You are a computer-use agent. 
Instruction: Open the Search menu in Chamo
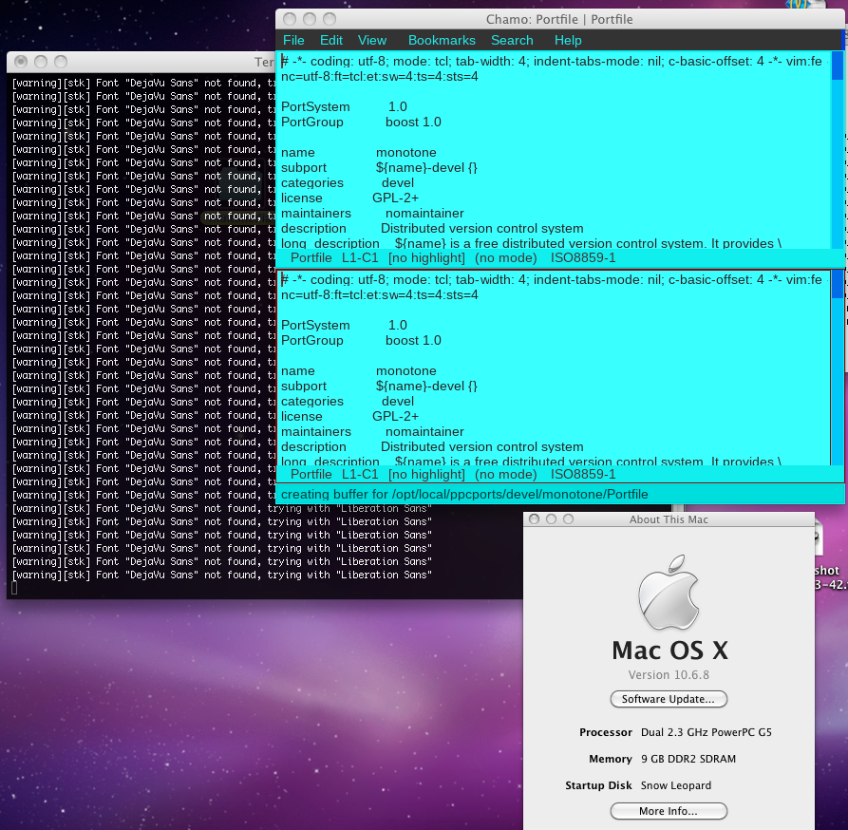pos(512,41)
